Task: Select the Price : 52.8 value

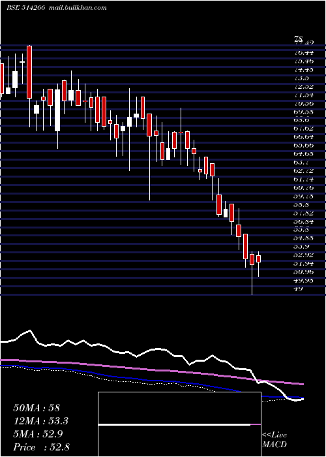Action: point(42,447)
